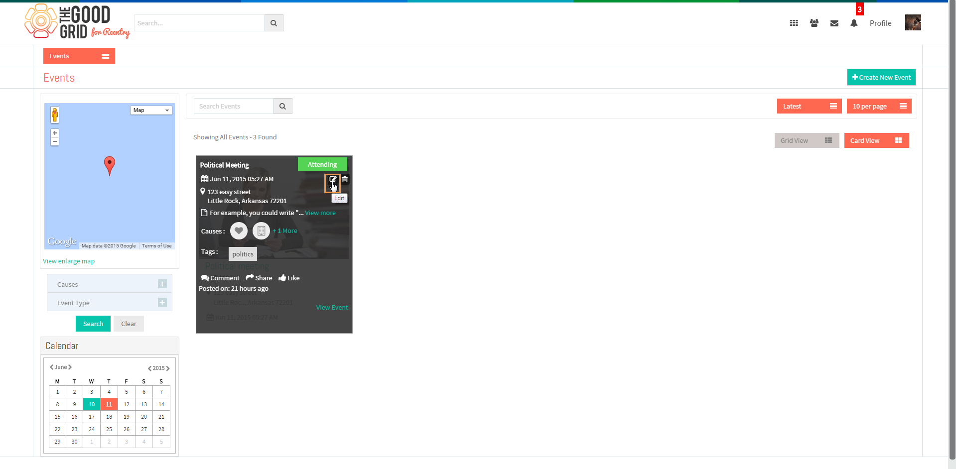Image resolution: width=956 pixels, height=469 pixels.
Task: Expand the Causes filter
Action: click(x=162, y=284)
